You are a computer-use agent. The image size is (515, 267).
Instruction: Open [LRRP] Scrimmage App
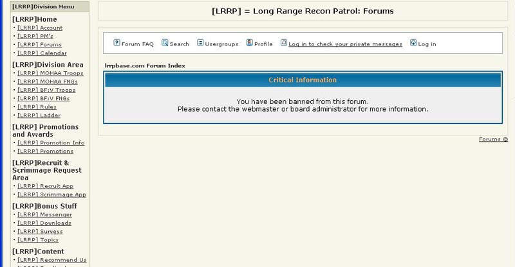51,194
